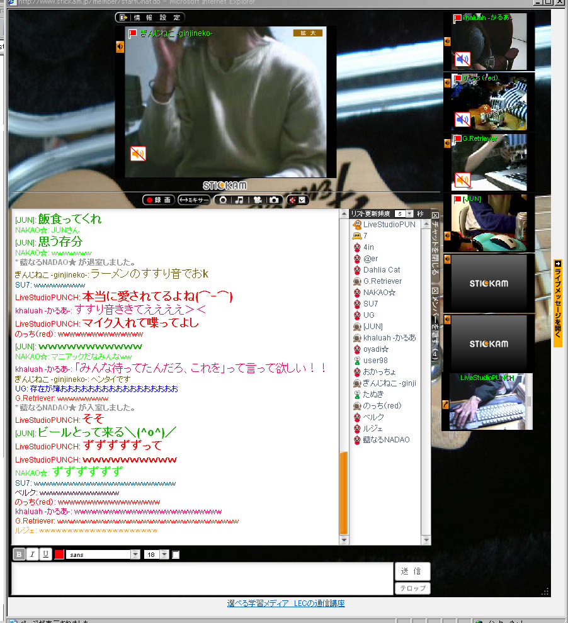Viewport: 568px width, 623px height.
Task: Send the message with 送信 button
Action: click(x=412, y=571)
